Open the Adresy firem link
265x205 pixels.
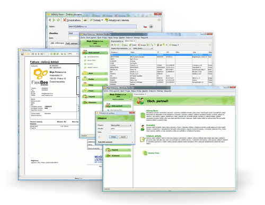[152, 110]
